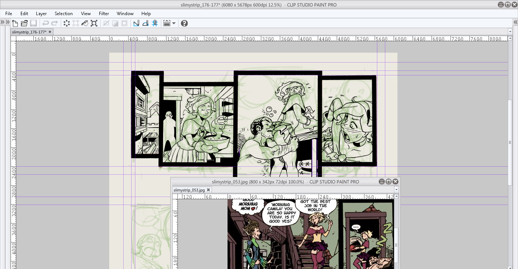518x269 pixels.
Task: Click the slimystrip_053 window horizontal ruler
Action: pyautogui.click(x=286, y=196)
